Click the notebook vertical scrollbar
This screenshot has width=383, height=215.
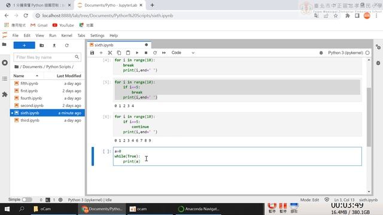tap(369, 117)
